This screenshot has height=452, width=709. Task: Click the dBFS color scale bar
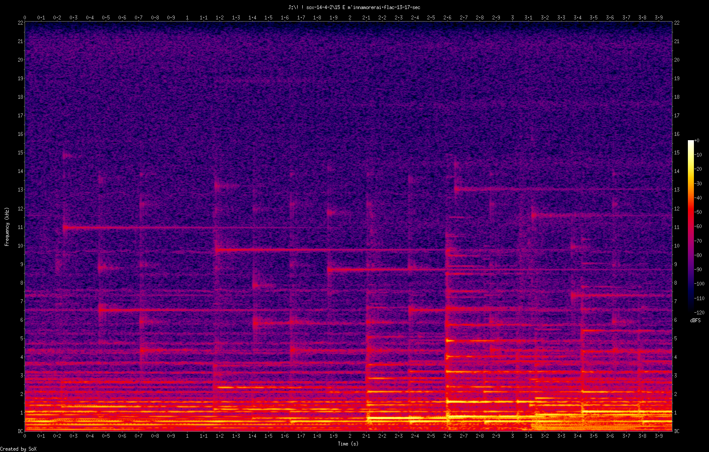[691, 226]
